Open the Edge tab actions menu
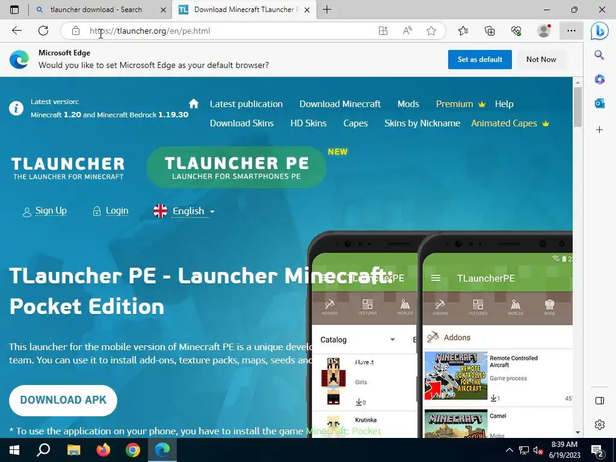Viewport: 616px width, 462px height. point(14,10)
